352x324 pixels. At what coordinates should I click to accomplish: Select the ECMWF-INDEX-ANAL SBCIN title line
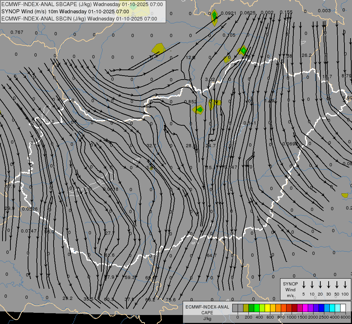[x=79, y=18]
